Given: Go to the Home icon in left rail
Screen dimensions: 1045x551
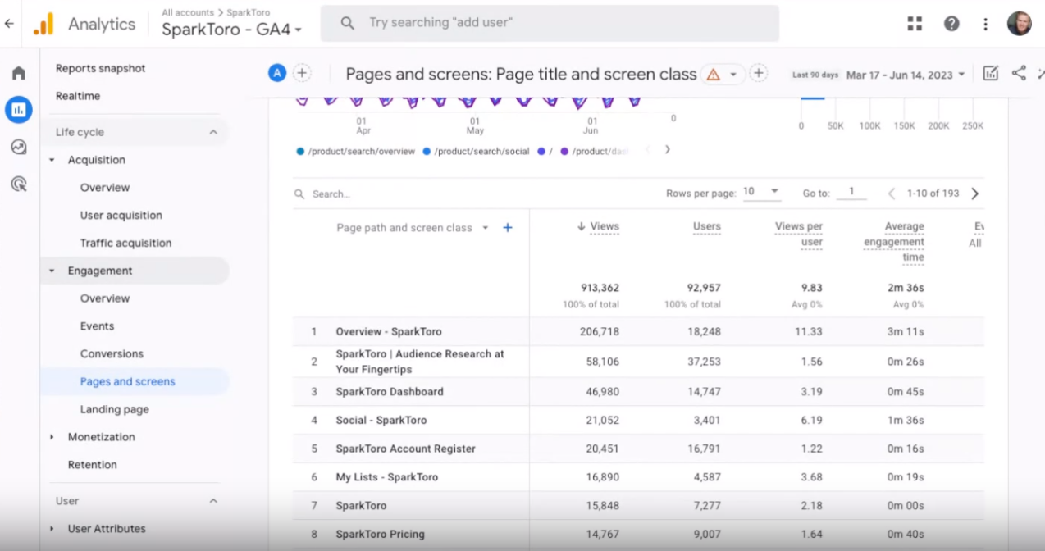Looking at the screenshot, I should click(18, 73).
